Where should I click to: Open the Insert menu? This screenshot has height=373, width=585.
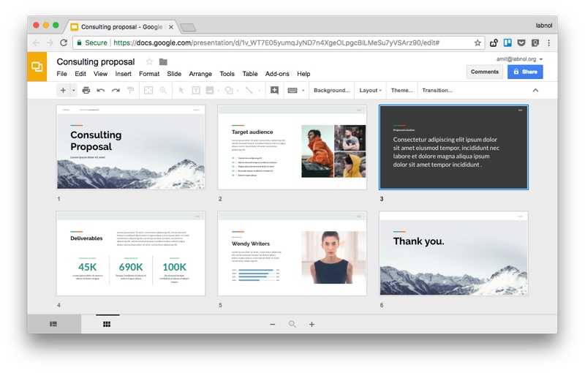coord(123,74)
